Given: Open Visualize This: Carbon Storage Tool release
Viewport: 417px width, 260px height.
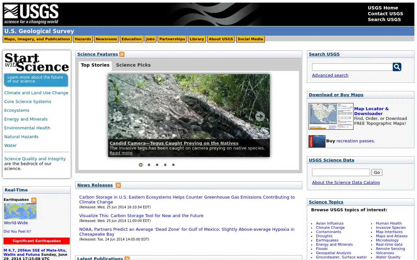Looking at the screenshot, I should pos(141,216).
